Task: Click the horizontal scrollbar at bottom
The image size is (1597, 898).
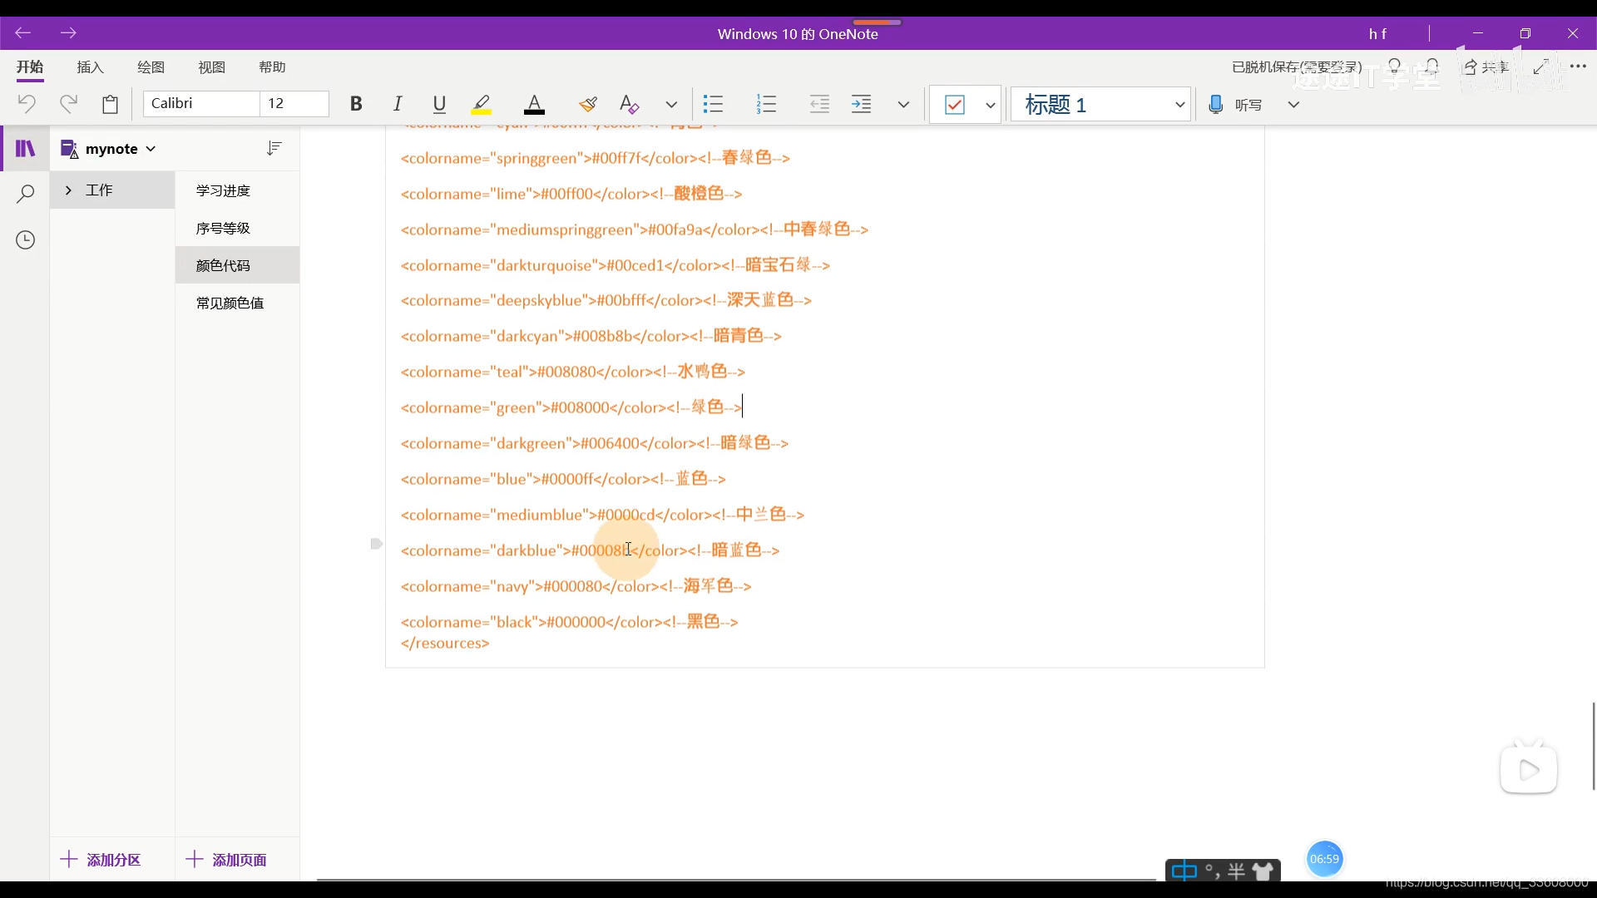Action: pyautogui.click(x=736, y=879)
